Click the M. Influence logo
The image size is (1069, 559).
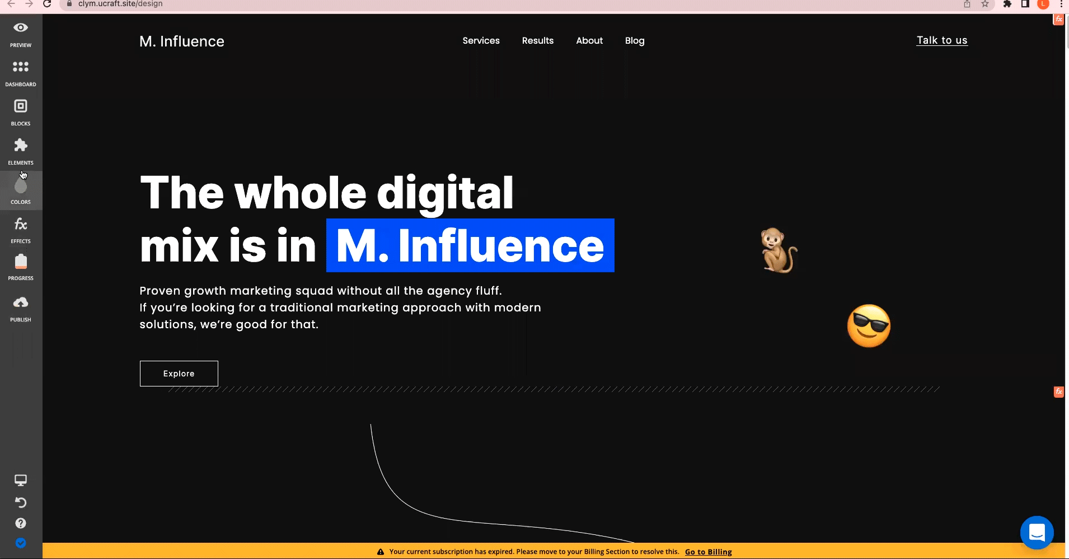182,41
